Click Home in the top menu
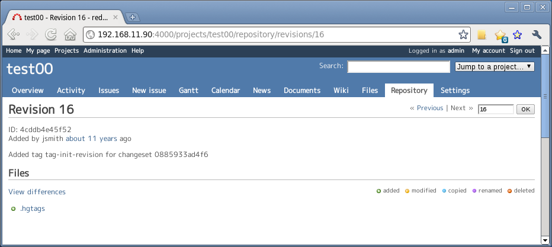 pos(14,51)
